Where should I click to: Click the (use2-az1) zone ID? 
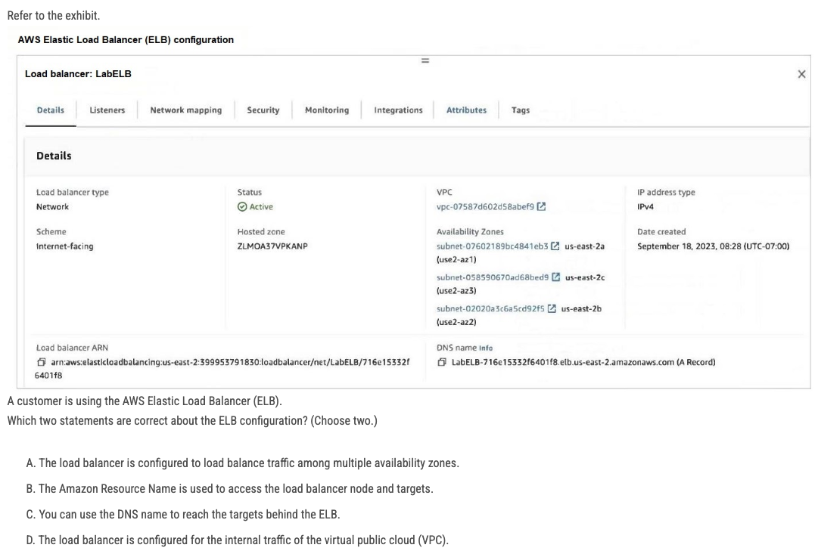click(456, 259)
